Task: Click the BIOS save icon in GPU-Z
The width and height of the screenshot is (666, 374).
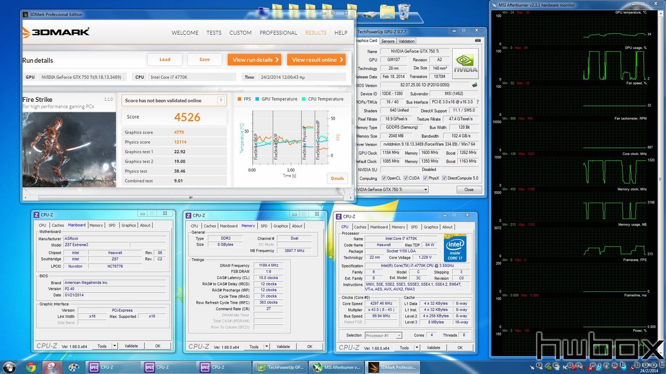Action: pos(475,85)
